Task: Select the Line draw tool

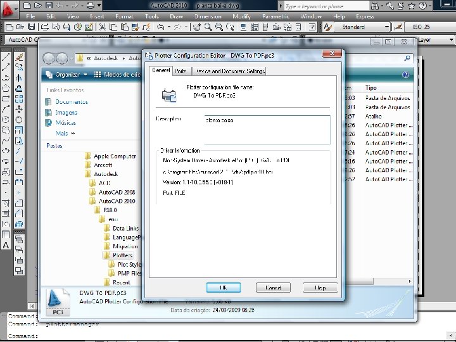Action: [x=6, y=57]
